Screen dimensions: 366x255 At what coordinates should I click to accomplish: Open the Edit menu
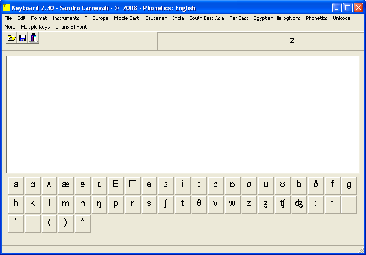point(21,18)
